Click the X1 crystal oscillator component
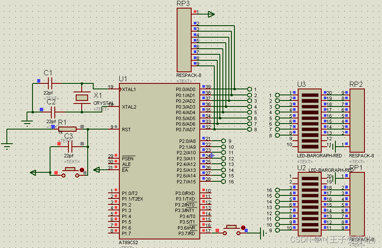 tap(81, 98)
